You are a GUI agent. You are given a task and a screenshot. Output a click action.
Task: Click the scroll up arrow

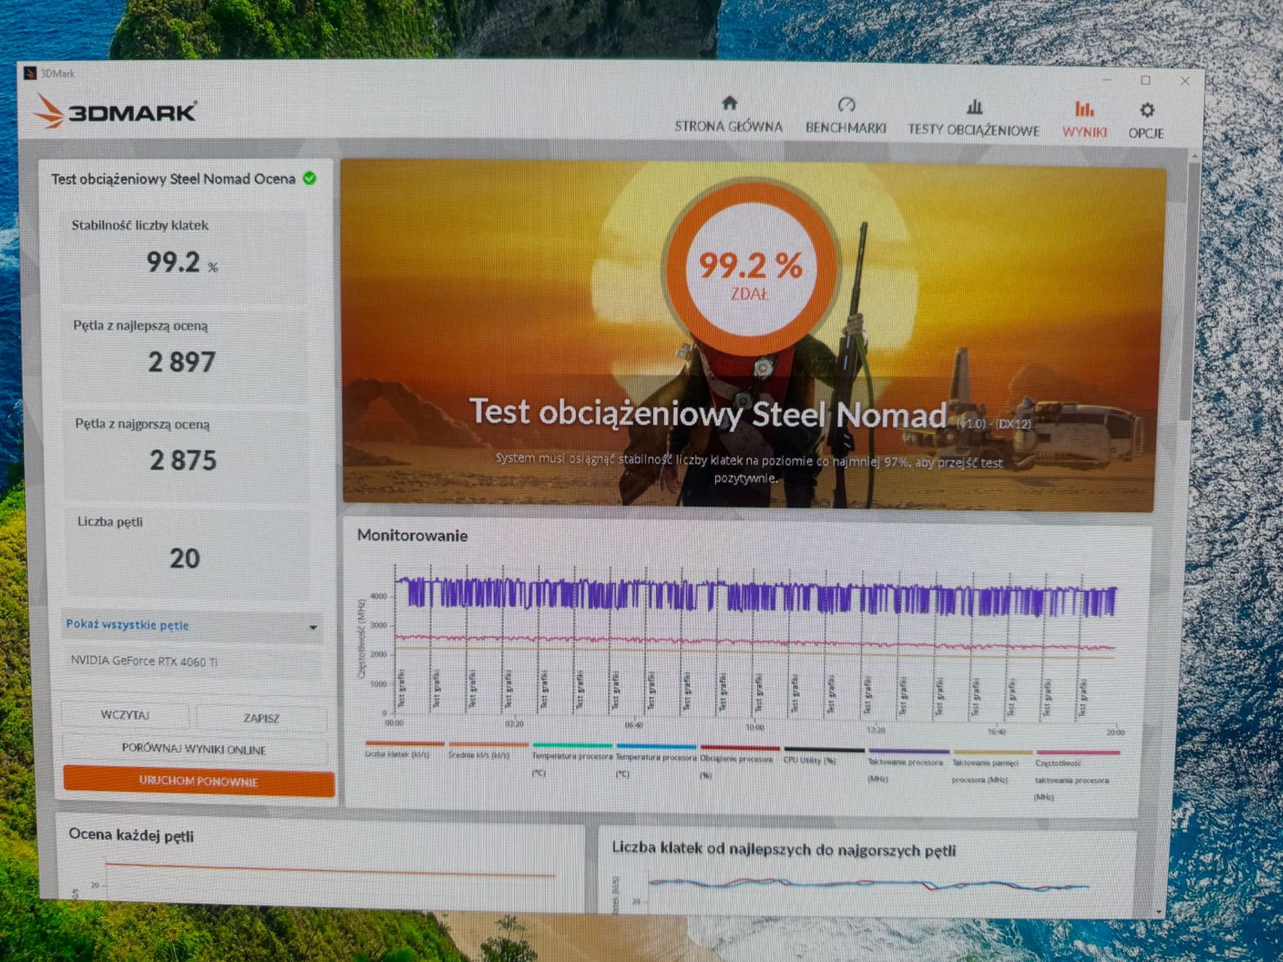(1194, 156)
